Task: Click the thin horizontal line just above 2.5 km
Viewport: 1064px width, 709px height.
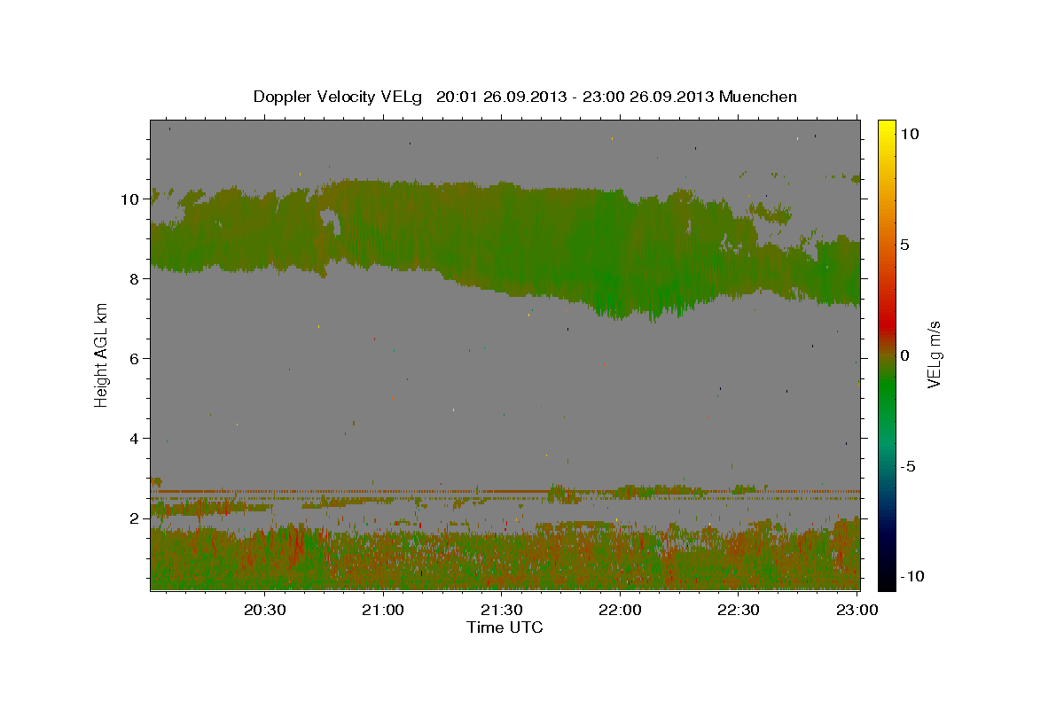Action: click(x=505, y=491)
